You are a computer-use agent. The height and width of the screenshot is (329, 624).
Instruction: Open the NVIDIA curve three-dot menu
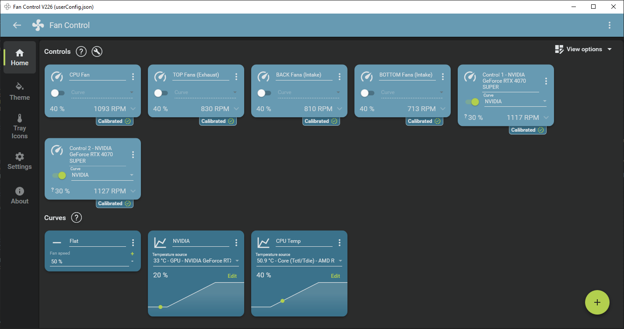coord(236,242)
